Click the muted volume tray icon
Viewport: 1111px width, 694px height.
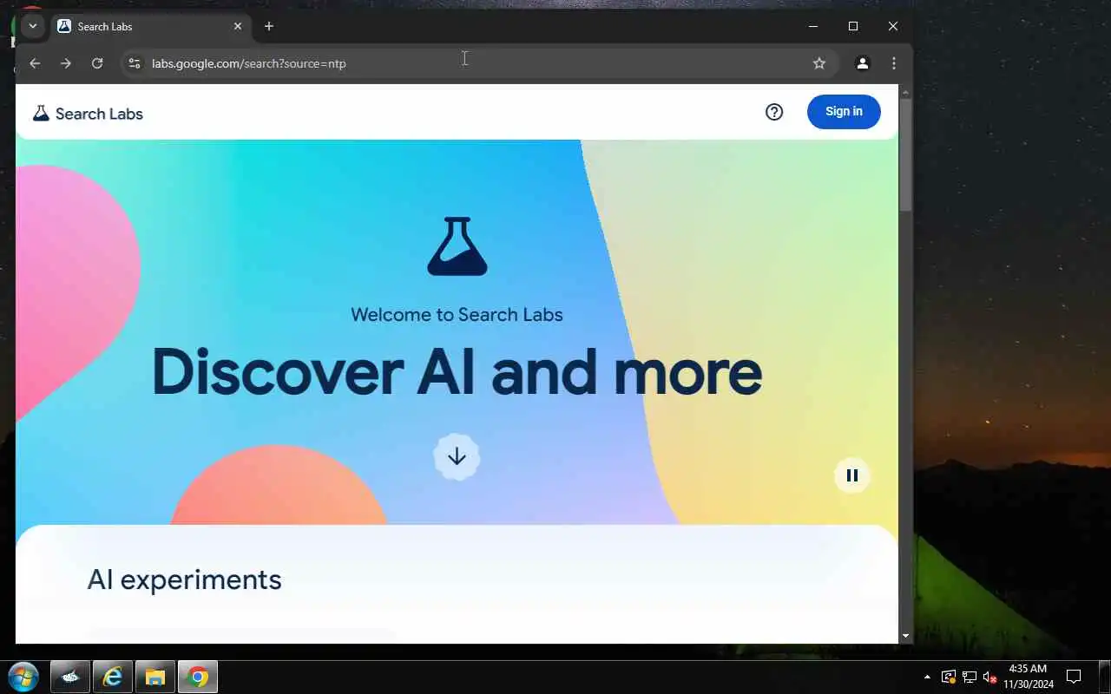pos(989,677)
